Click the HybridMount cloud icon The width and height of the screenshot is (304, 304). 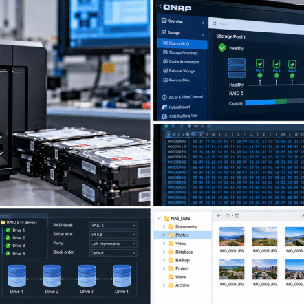tap(164, 107)
